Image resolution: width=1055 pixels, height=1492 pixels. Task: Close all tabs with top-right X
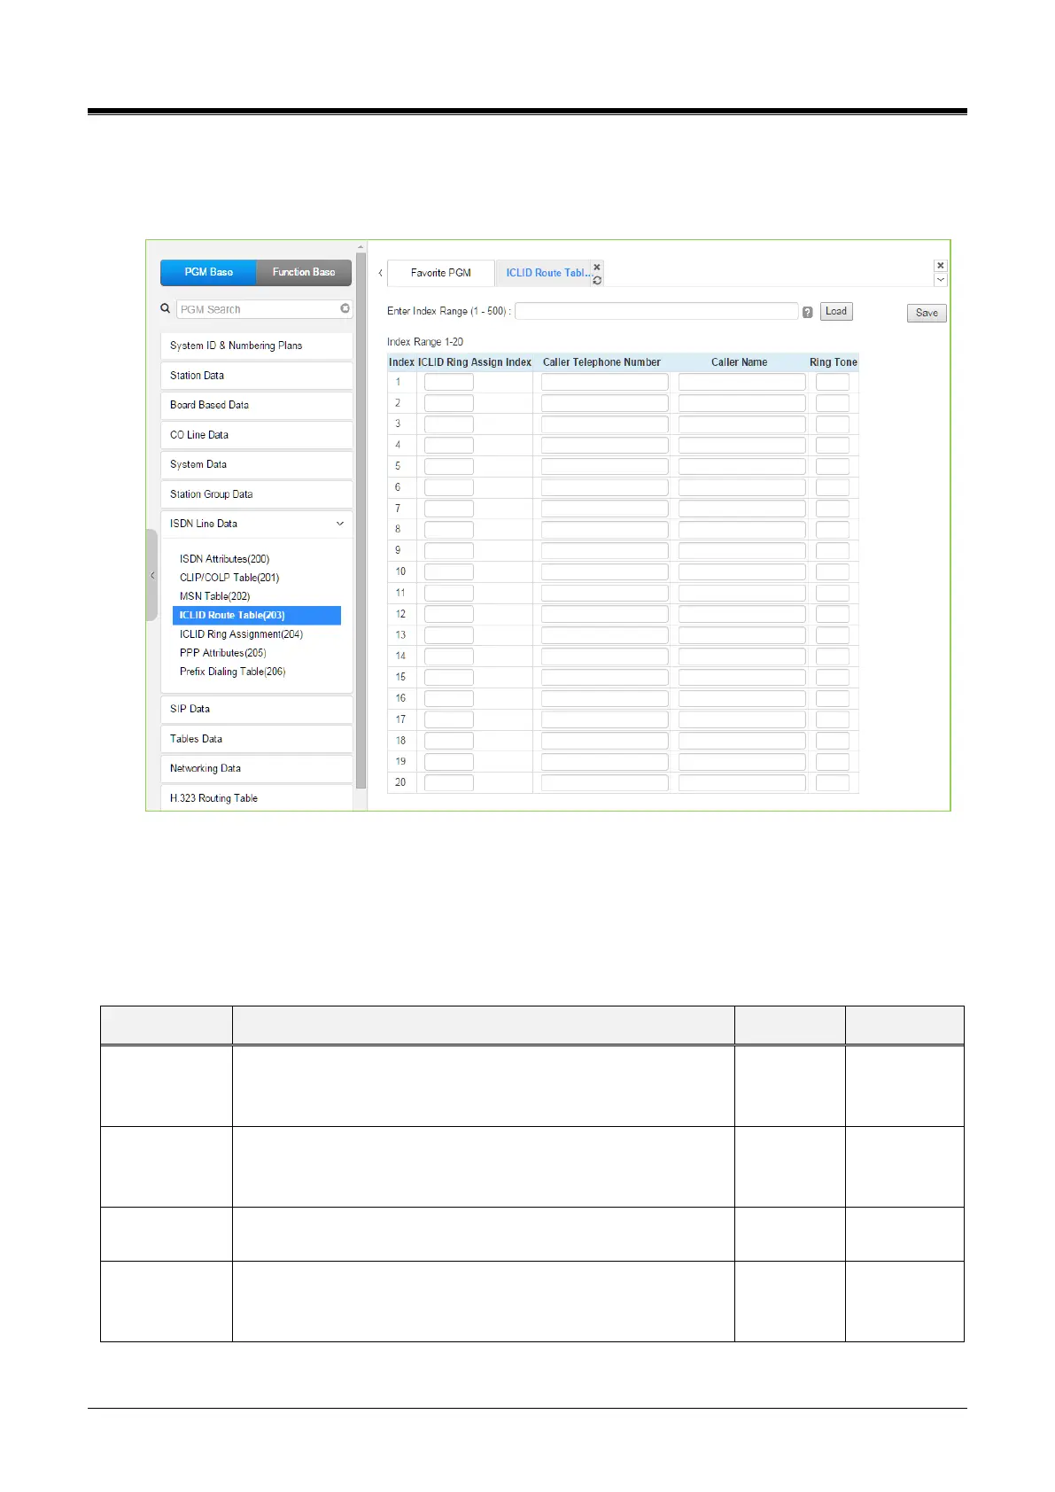pyautogui.click(x=941, y=266)
